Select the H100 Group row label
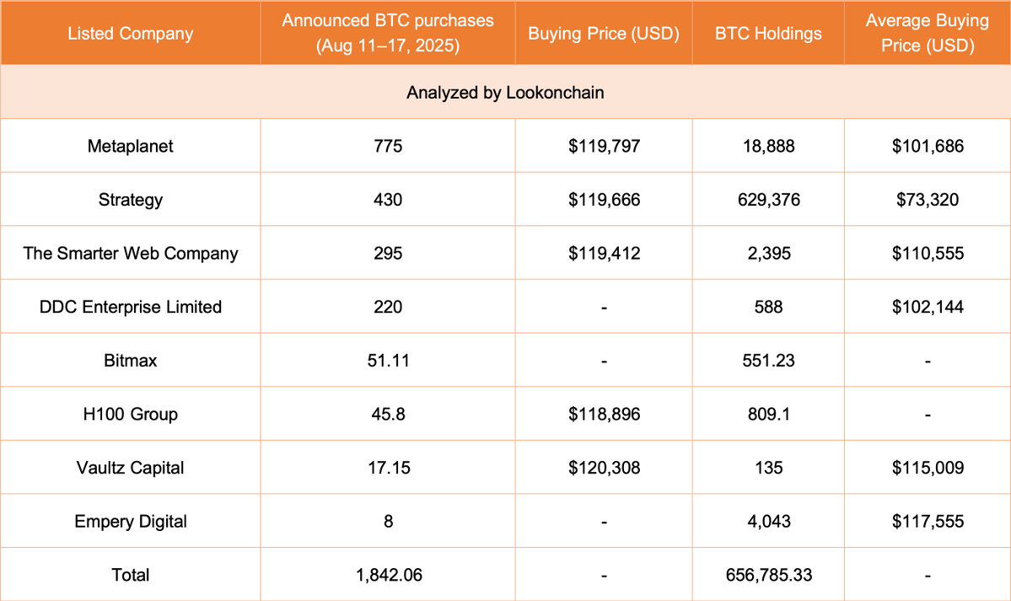Image resolution: width=1011 pixels, height=601 pixels. [x=130, y=413]
